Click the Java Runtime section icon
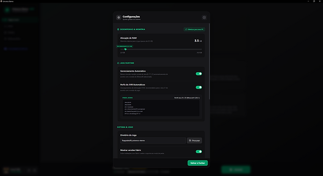323x176 pixels. tap(118, 63)
